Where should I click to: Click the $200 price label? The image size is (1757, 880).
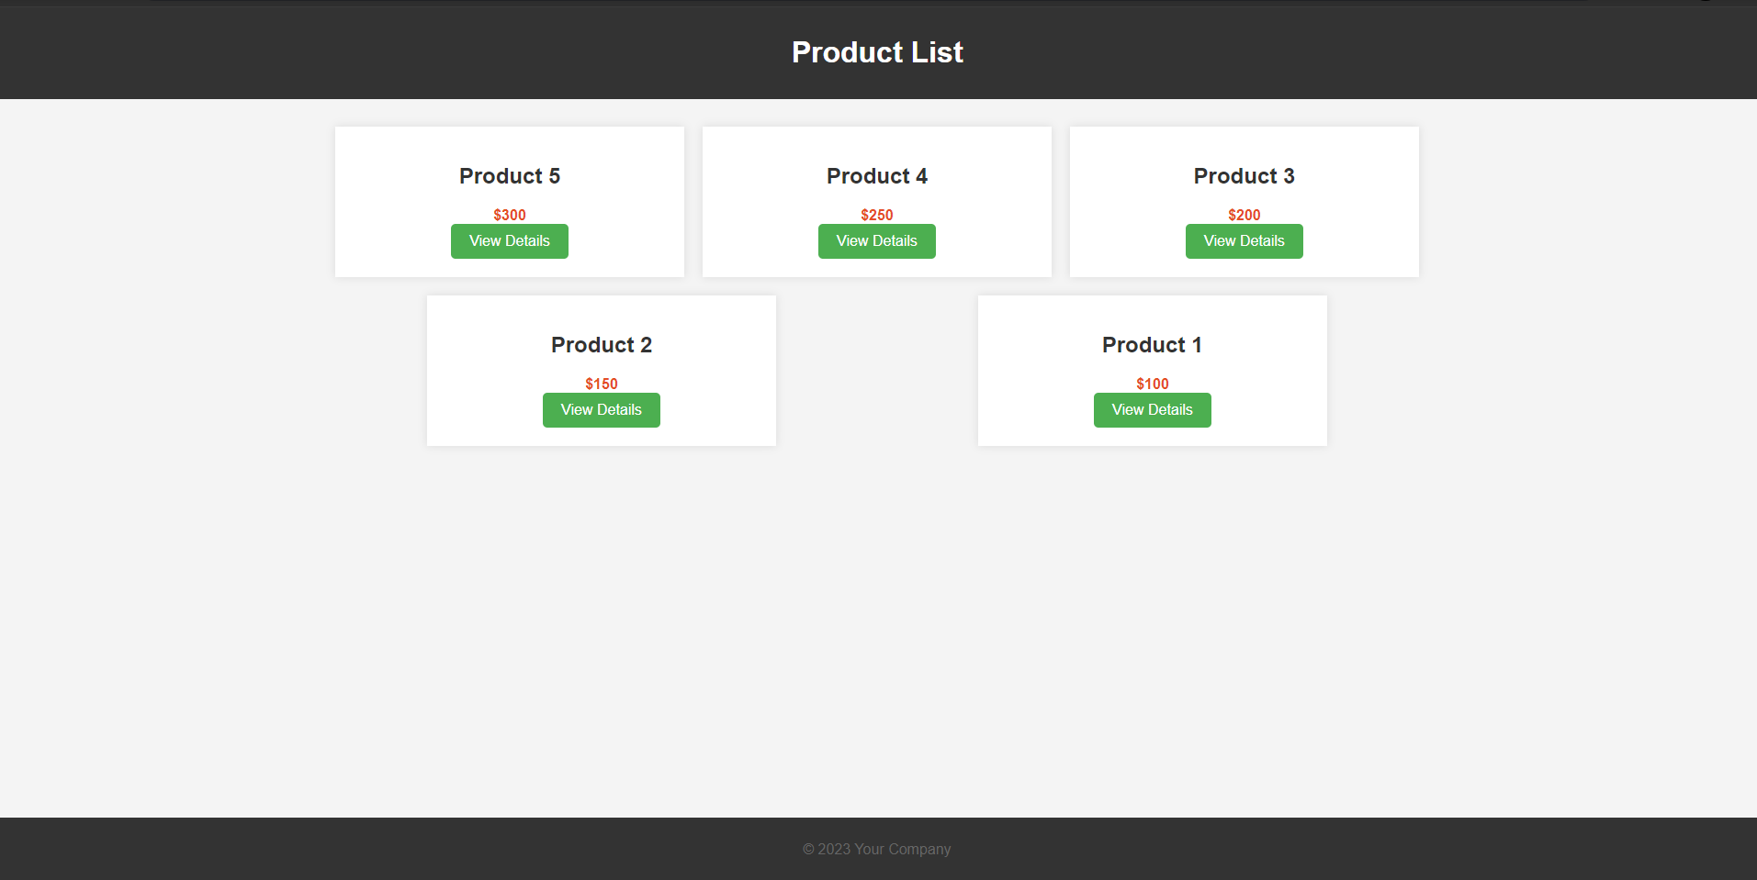coord(1244,215)
